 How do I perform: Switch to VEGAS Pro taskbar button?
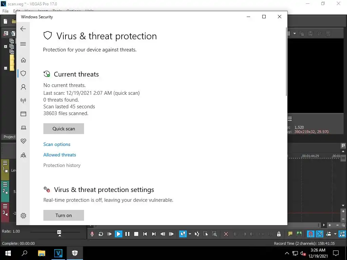click(x=58, y=253)
